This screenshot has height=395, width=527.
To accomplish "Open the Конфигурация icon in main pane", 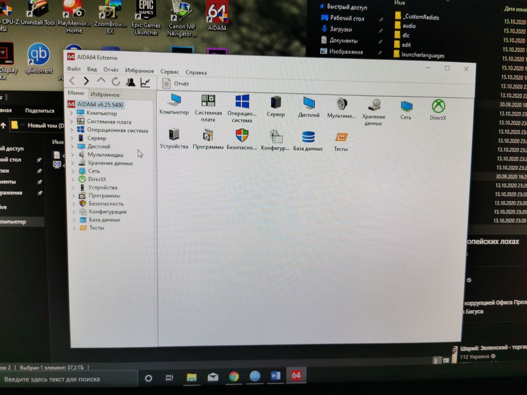I will (x=275, y=136).
